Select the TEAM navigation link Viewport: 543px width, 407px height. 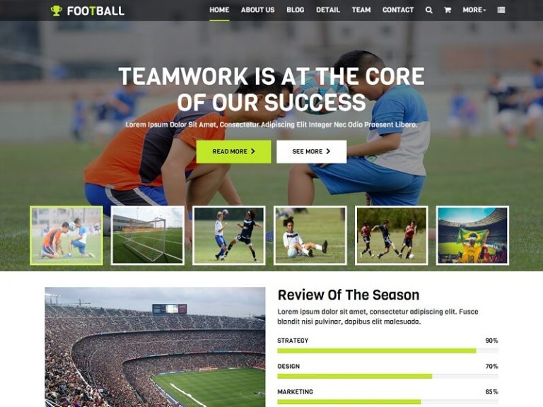click(x=361, y=10)
